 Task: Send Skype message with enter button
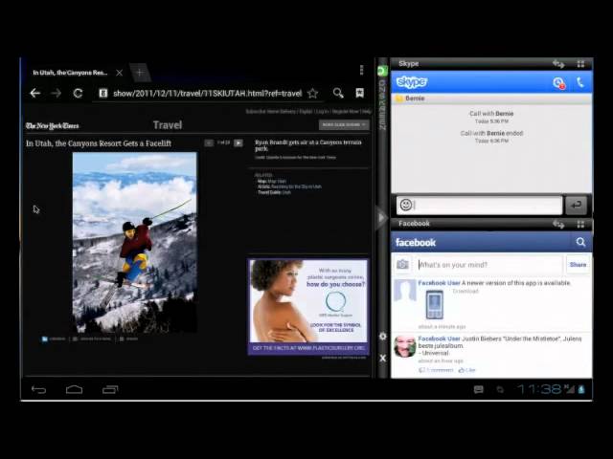coord(576,205)
